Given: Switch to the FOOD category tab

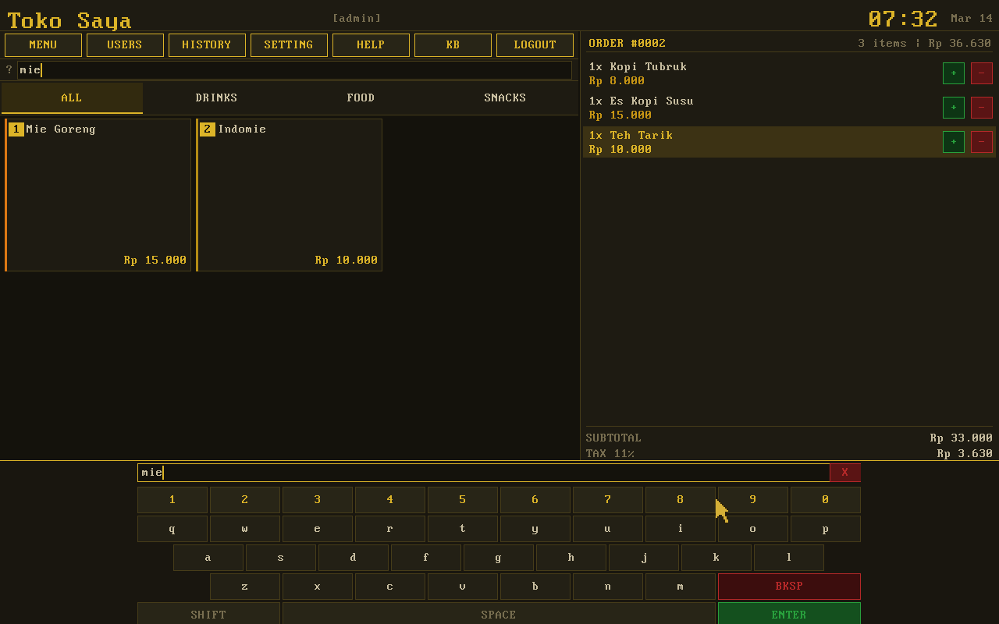Looking at the screenshot, I should [361, 98].
